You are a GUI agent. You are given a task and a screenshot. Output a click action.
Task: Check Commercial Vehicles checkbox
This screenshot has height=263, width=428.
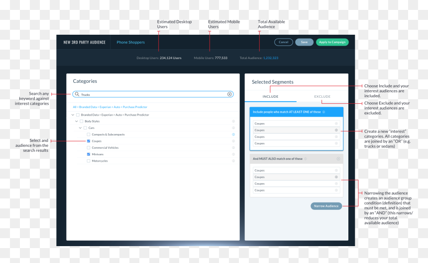(89, 147)
